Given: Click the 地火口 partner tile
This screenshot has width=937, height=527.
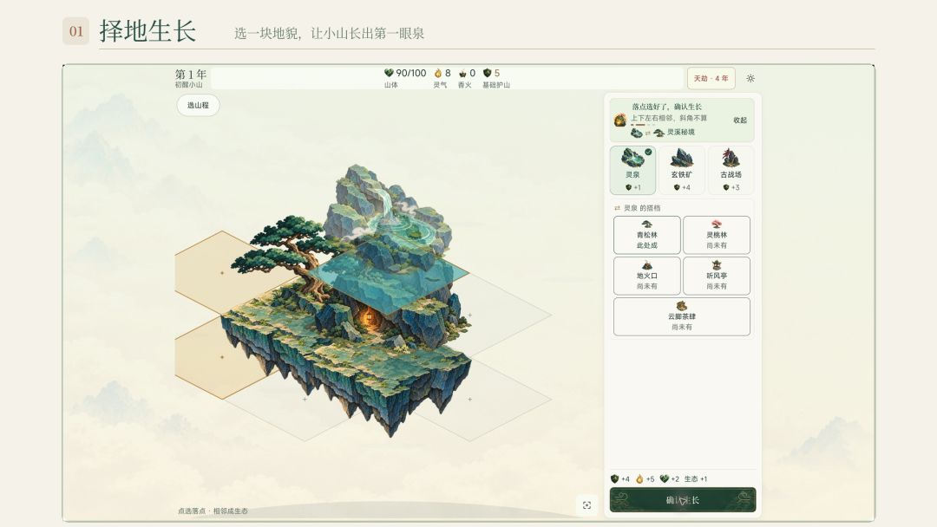Looking at the screenshot, I should click(x=646, y=276).
